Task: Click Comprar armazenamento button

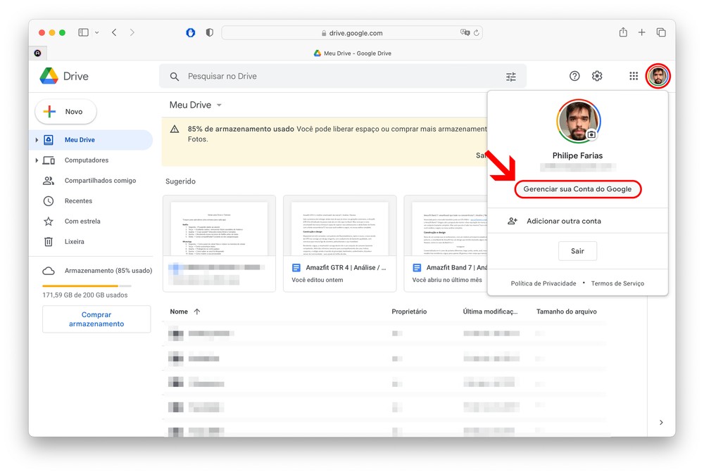Action: click(96, 319)
